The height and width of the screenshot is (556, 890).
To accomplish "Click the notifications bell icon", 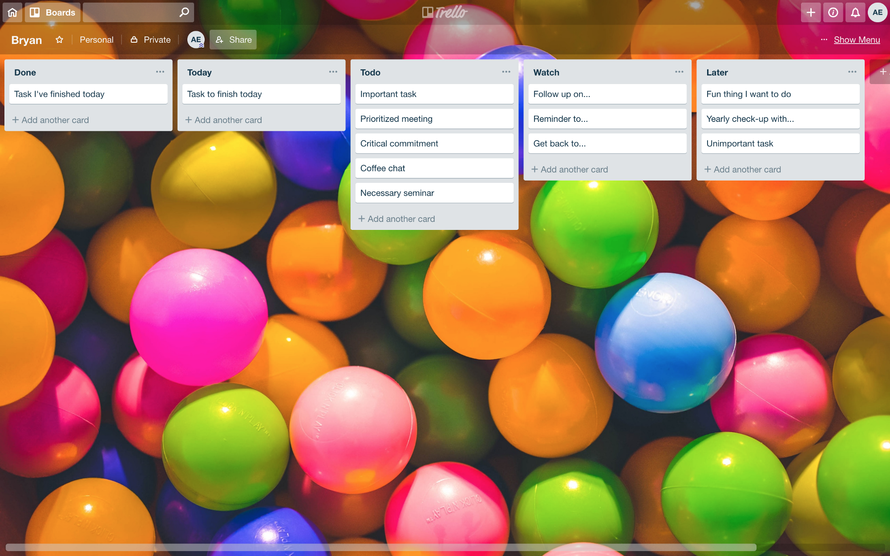I will point(855,12).
